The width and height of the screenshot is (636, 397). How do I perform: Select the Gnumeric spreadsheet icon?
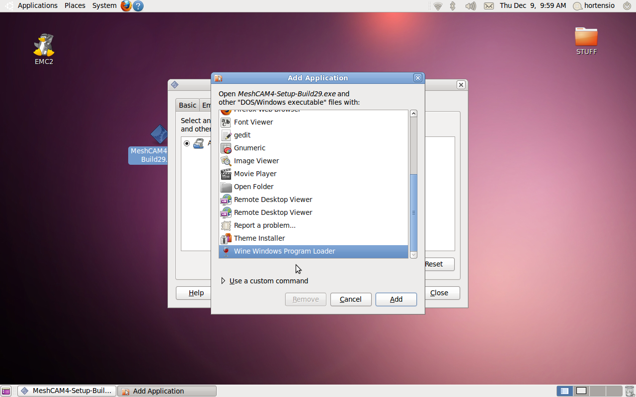click(226, 148)
